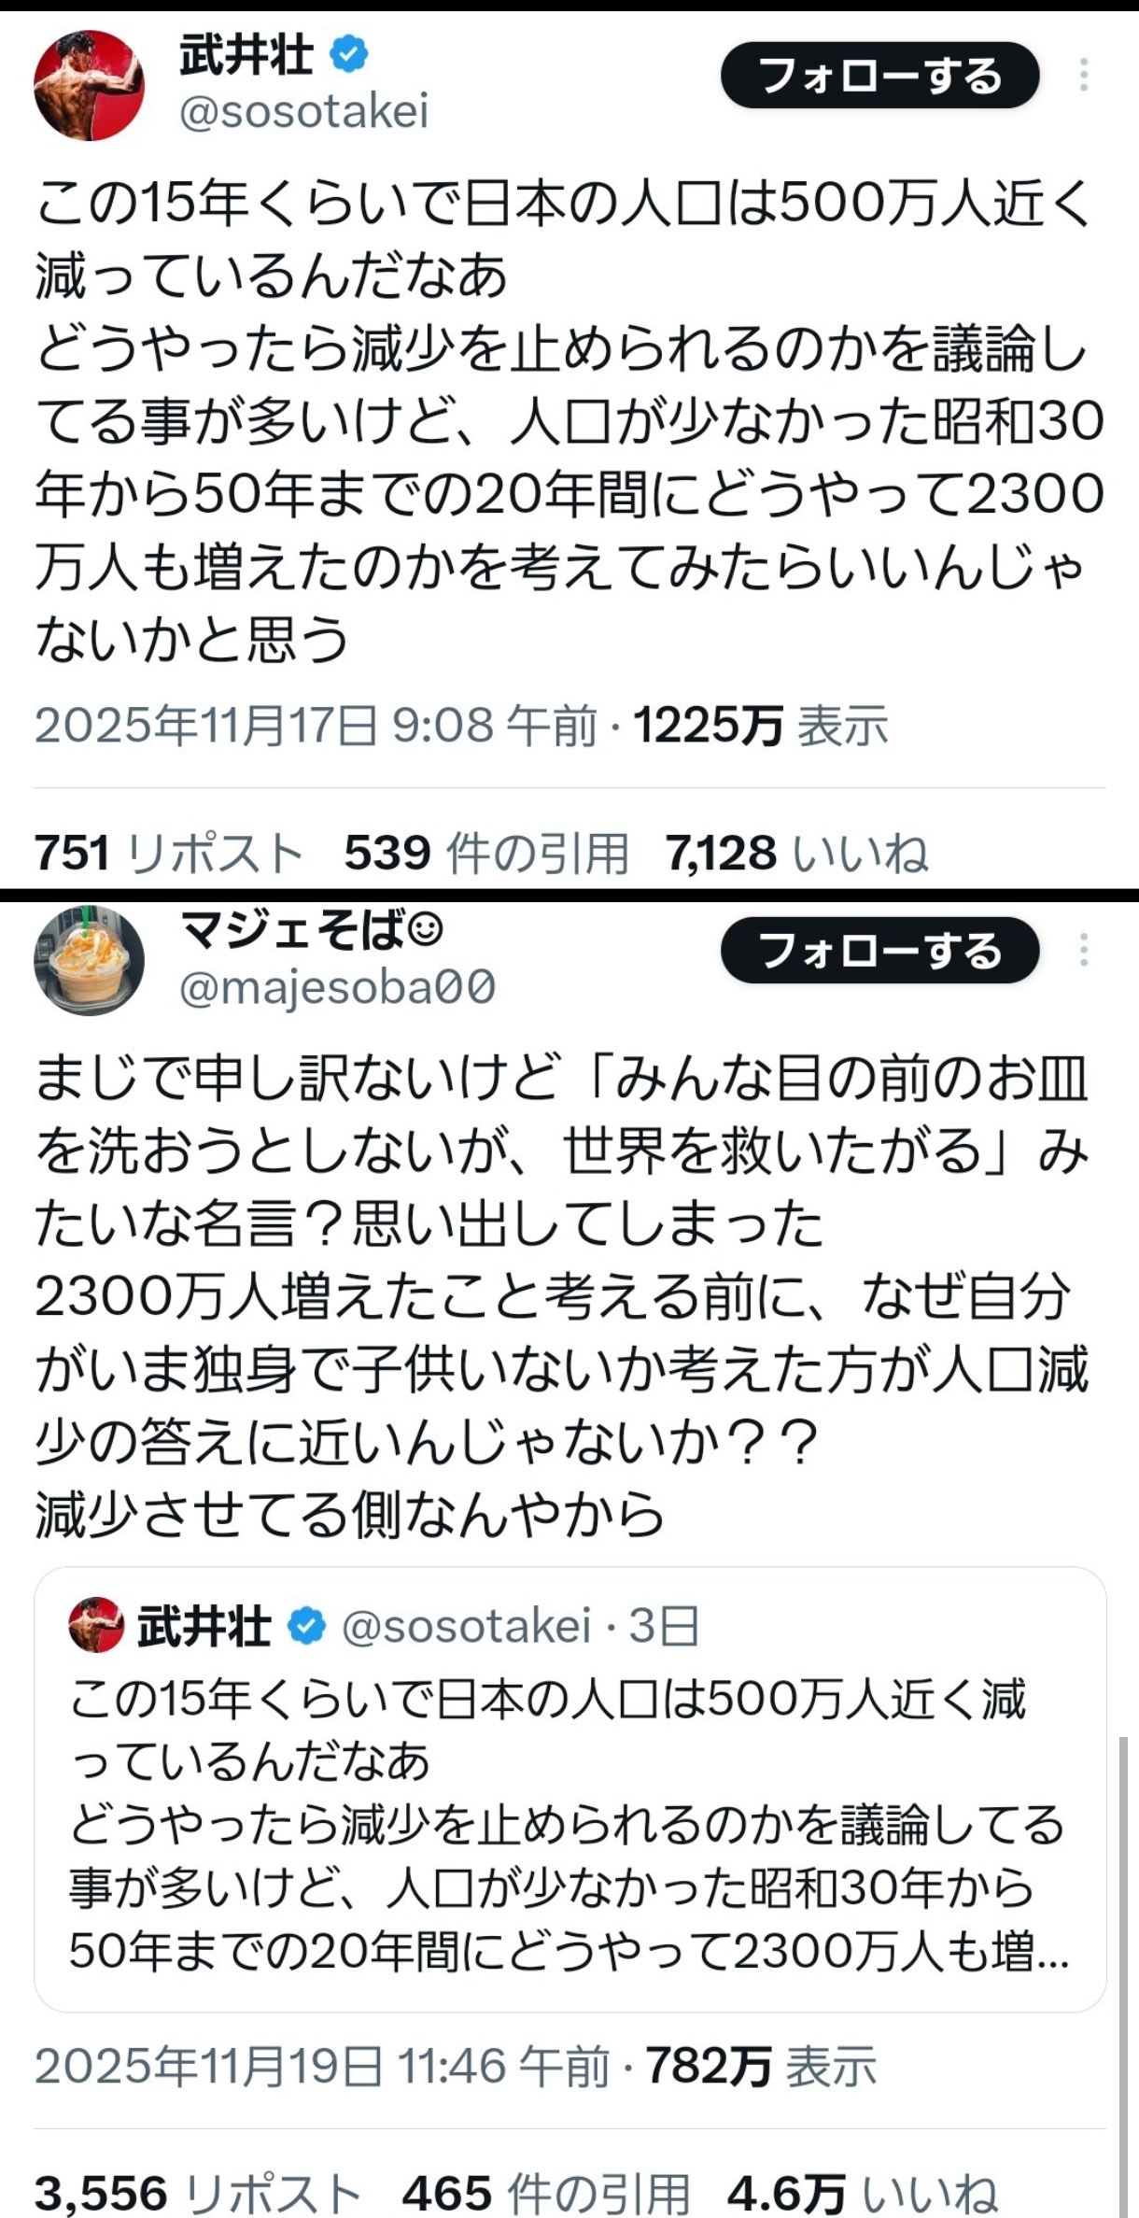The height and width of the screenshot is (2218, 1139).
Task: Click the verified badge inside the quoted post
Action: click(x=306, y=1627)
